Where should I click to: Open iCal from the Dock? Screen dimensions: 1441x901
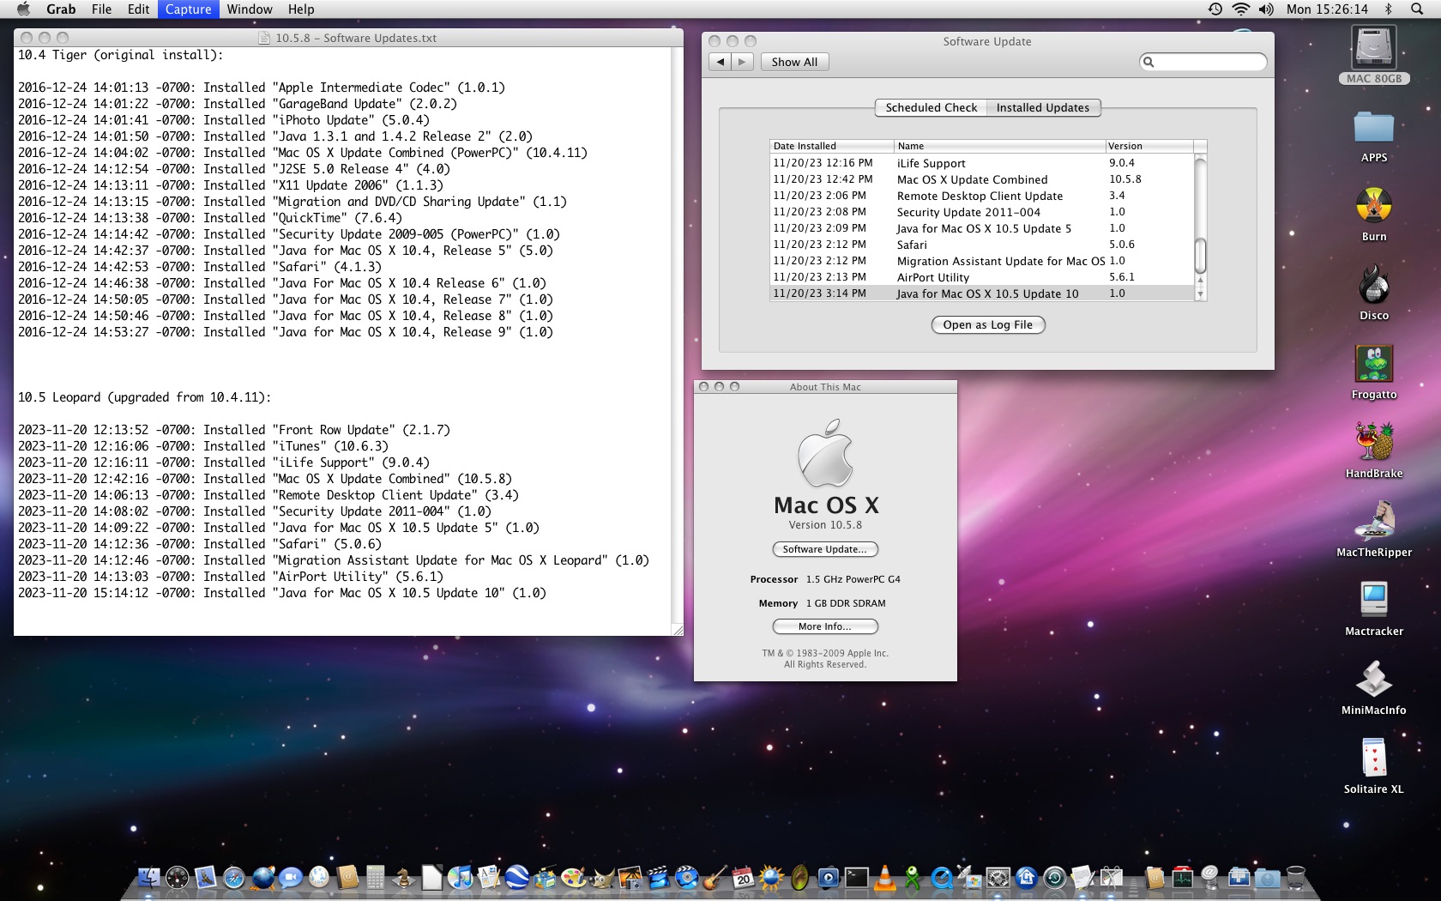pos(743,877)
